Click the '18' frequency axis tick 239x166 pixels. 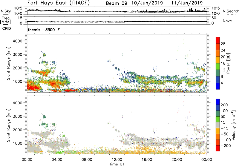point(20,18)
